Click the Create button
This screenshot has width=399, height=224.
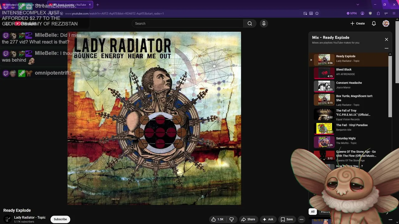tap(358, 23)
